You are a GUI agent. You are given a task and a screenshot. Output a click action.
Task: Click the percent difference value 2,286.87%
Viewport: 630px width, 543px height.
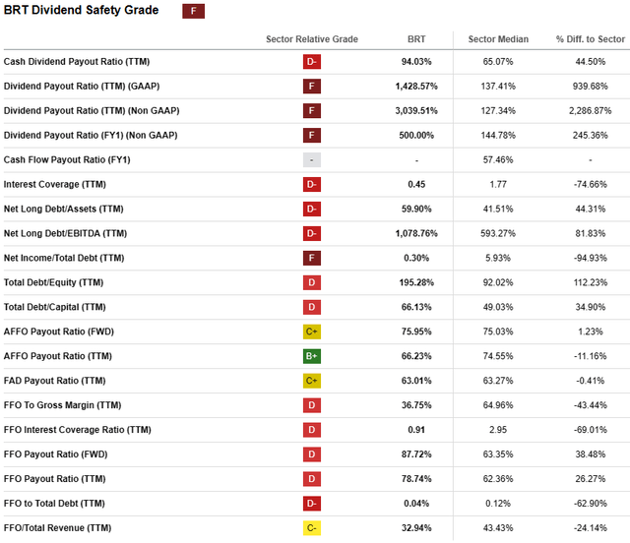point(591,111)
